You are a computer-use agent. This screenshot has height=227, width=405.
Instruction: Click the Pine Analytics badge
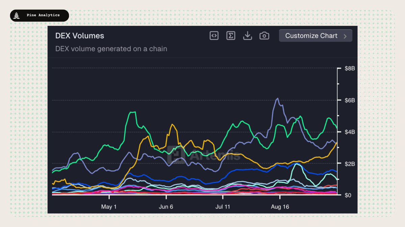coord(39,15)
